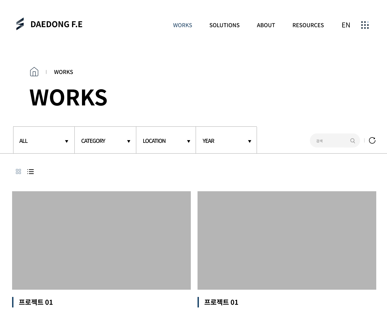Click the DAEDONG F.E brand name text
Viewport: 387px width, 326px height.
(56, 24)
